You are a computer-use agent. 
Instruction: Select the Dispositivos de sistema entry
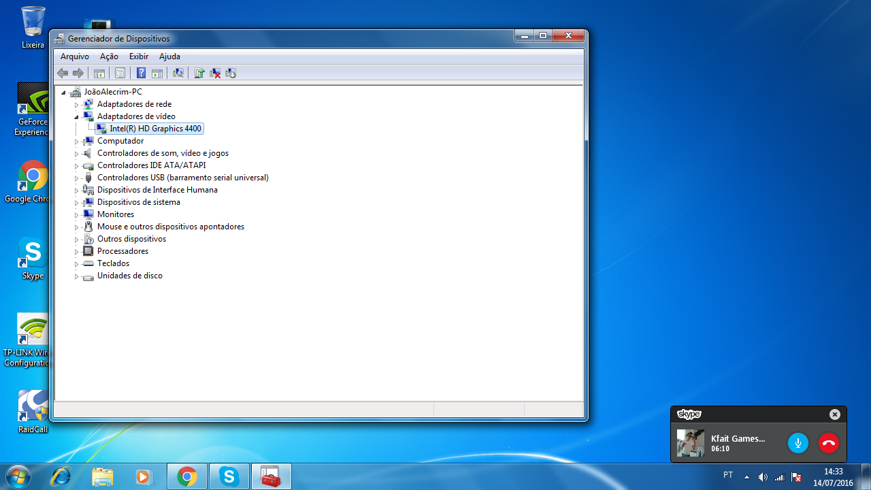[139, 202]
